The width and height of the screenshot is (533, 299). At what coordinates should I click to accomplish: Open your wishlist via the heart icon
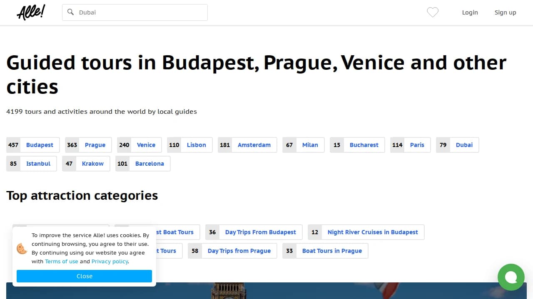(432, 12)
